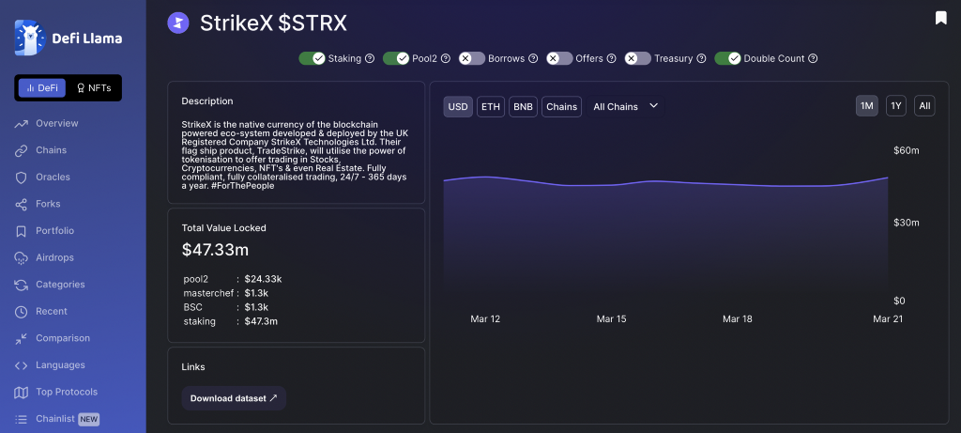The width and height of the screenshot is (961, 433).
Task: Set chart range to 1M
Action: tap(866, 106)
